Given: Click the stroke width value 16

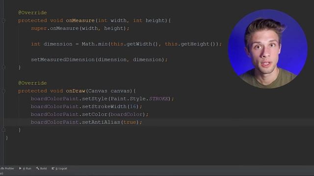Looking at the screenshot, I should point(133,107).
